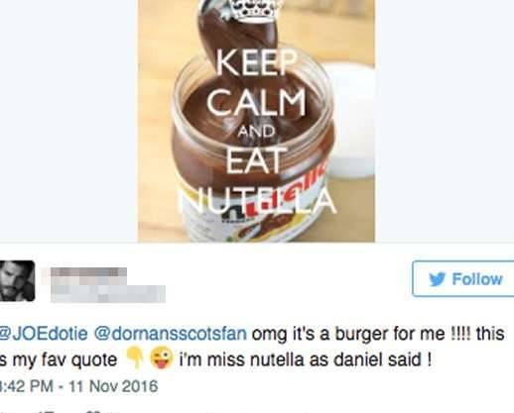Click the Twitter bird icon
Viewport: 514px width, 413px height.
pos(438,279)
